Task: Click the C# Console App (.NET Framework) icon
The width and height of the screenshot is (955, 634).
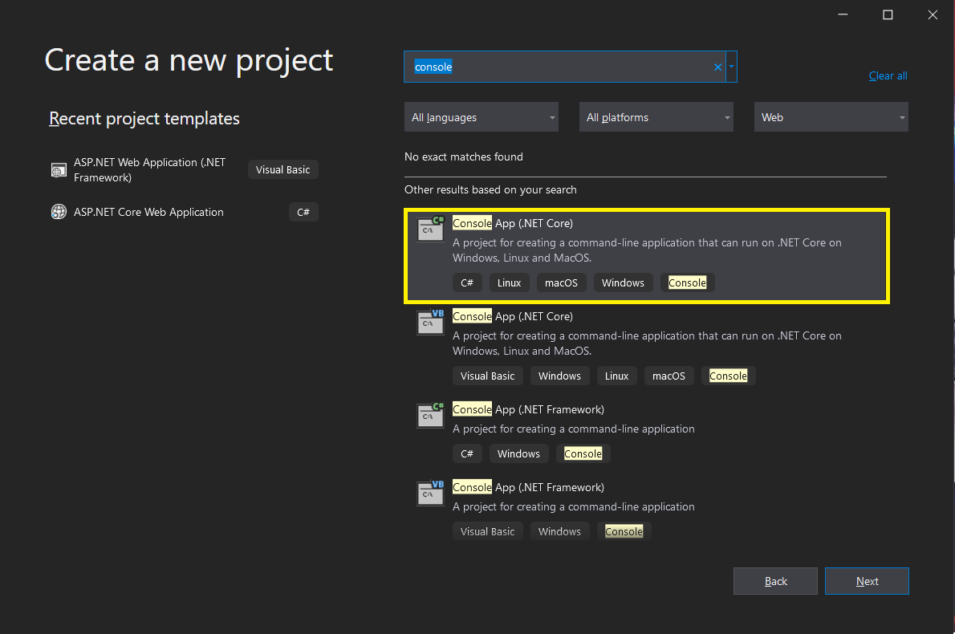Action: pyautogui.click(x=431, y=415)
